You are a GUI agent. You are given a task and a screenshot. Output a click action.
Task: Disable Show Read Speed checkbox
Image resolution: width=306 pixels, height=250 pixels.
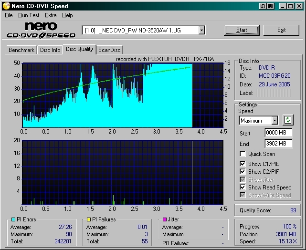tap(243, 187)
